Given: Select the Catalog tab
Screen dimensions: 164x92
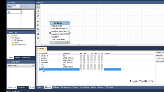Looking at the screenshot, I should pos(10,57).
